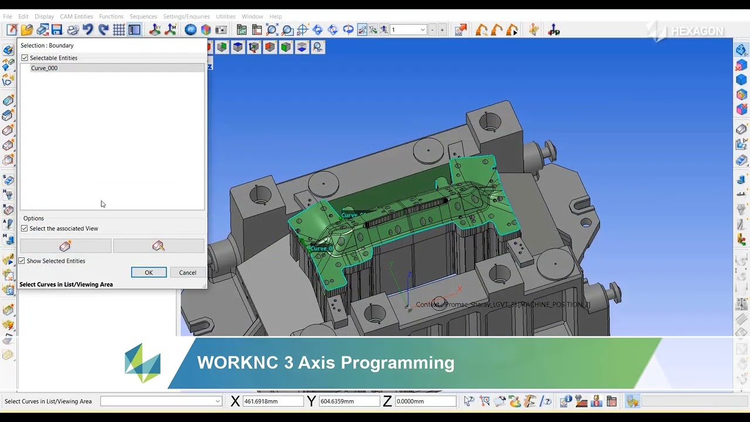Toggle the side panel layout icon
This screenshot has height=422, width=750.
point(134,30)
